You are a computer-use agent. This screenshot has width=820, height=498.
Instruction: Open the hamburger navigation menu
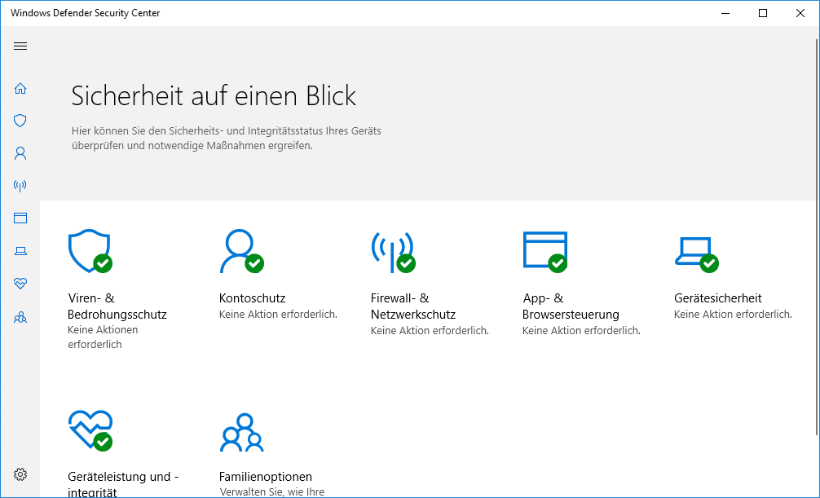click(20, 46)
